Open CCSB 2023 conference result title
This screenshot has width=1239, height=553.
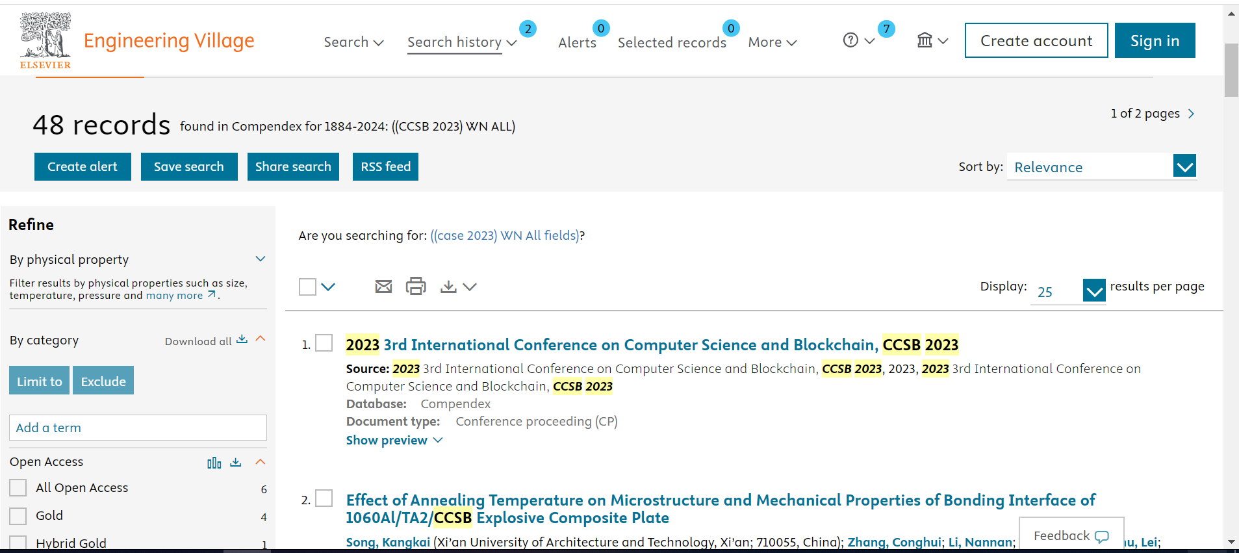[652, 344]
